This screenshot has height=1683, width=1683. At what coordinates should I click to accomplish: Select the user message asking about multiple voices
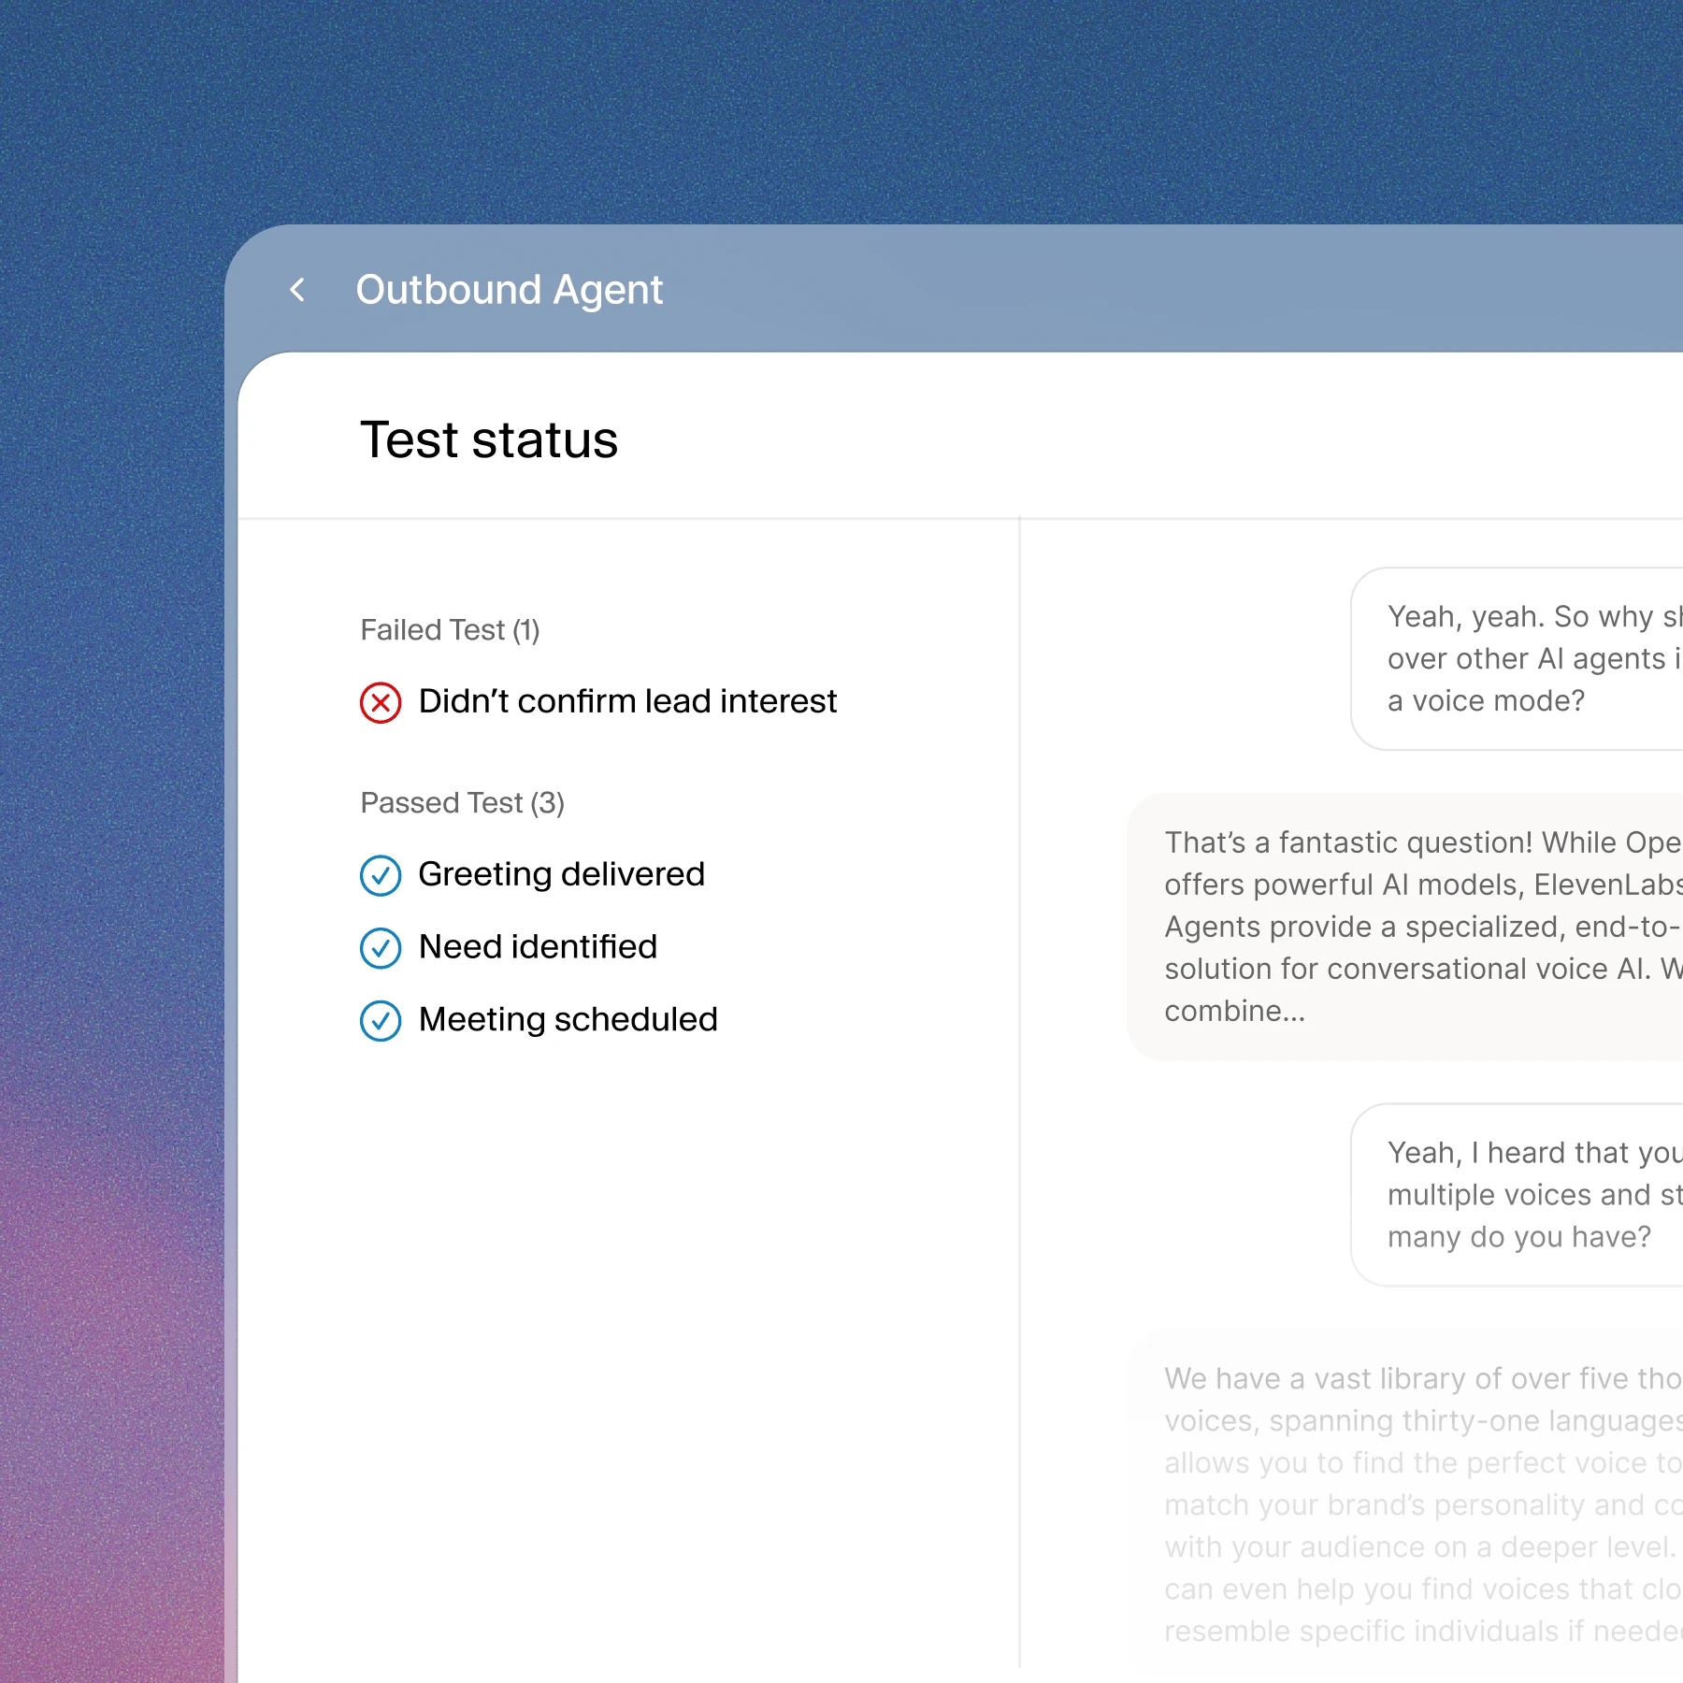pyautogui.click(x=1515, y=1195)
